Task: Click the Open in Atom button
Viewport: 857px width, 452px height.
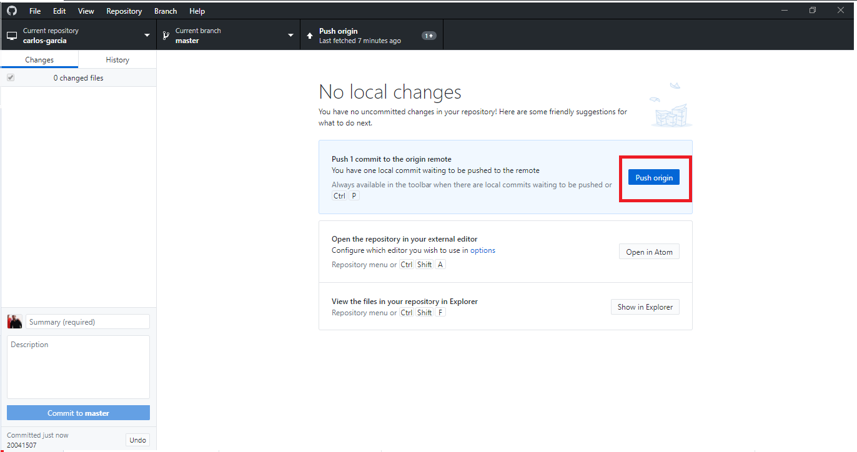Action: point(649,252)
